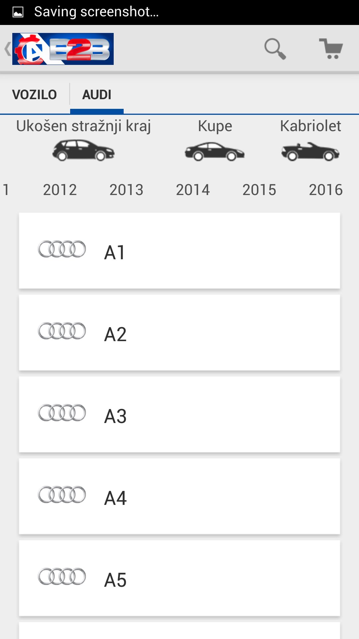Select the coupe car icon
Image resolution: width=359 pixels, height=639 pixels.
tap(215, 151)
